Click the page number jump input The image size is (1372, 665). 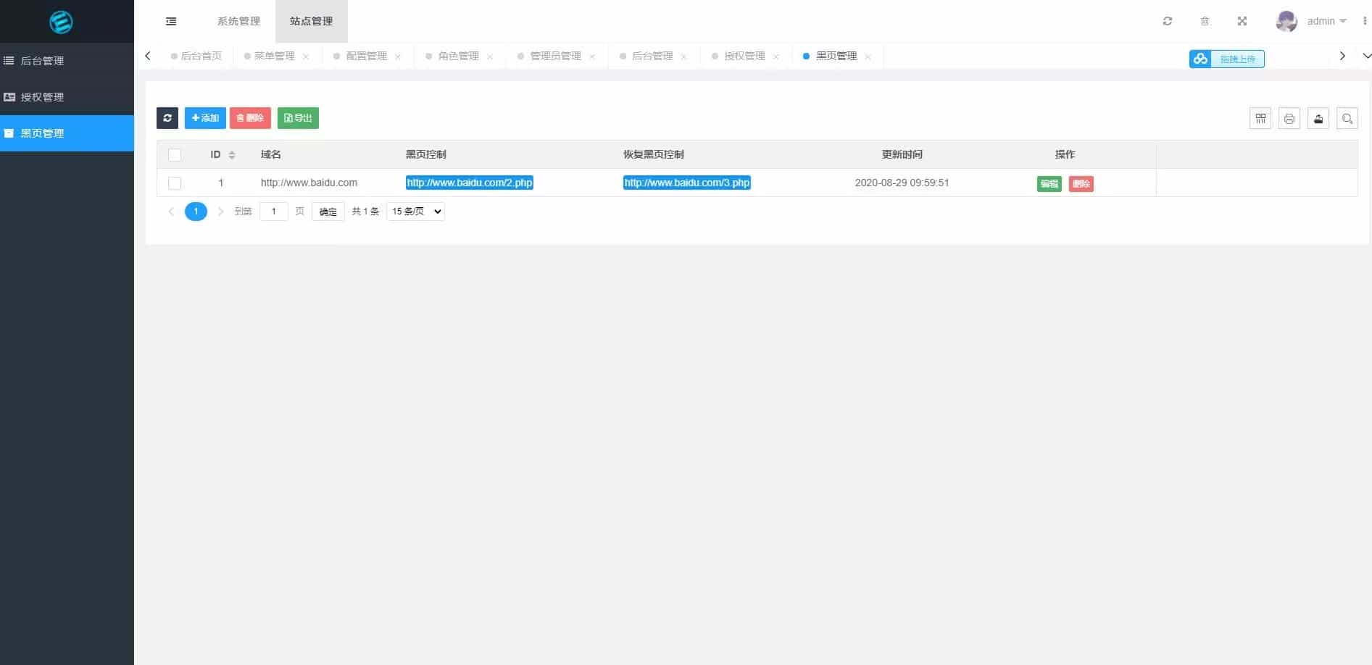[274, 212]
